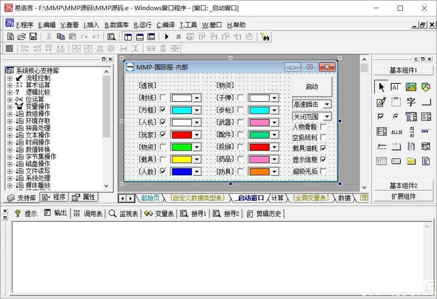Uncheck the [玩家] checkbox
Viewport: 437px width, 299px height.
click(x=163, y=135)
